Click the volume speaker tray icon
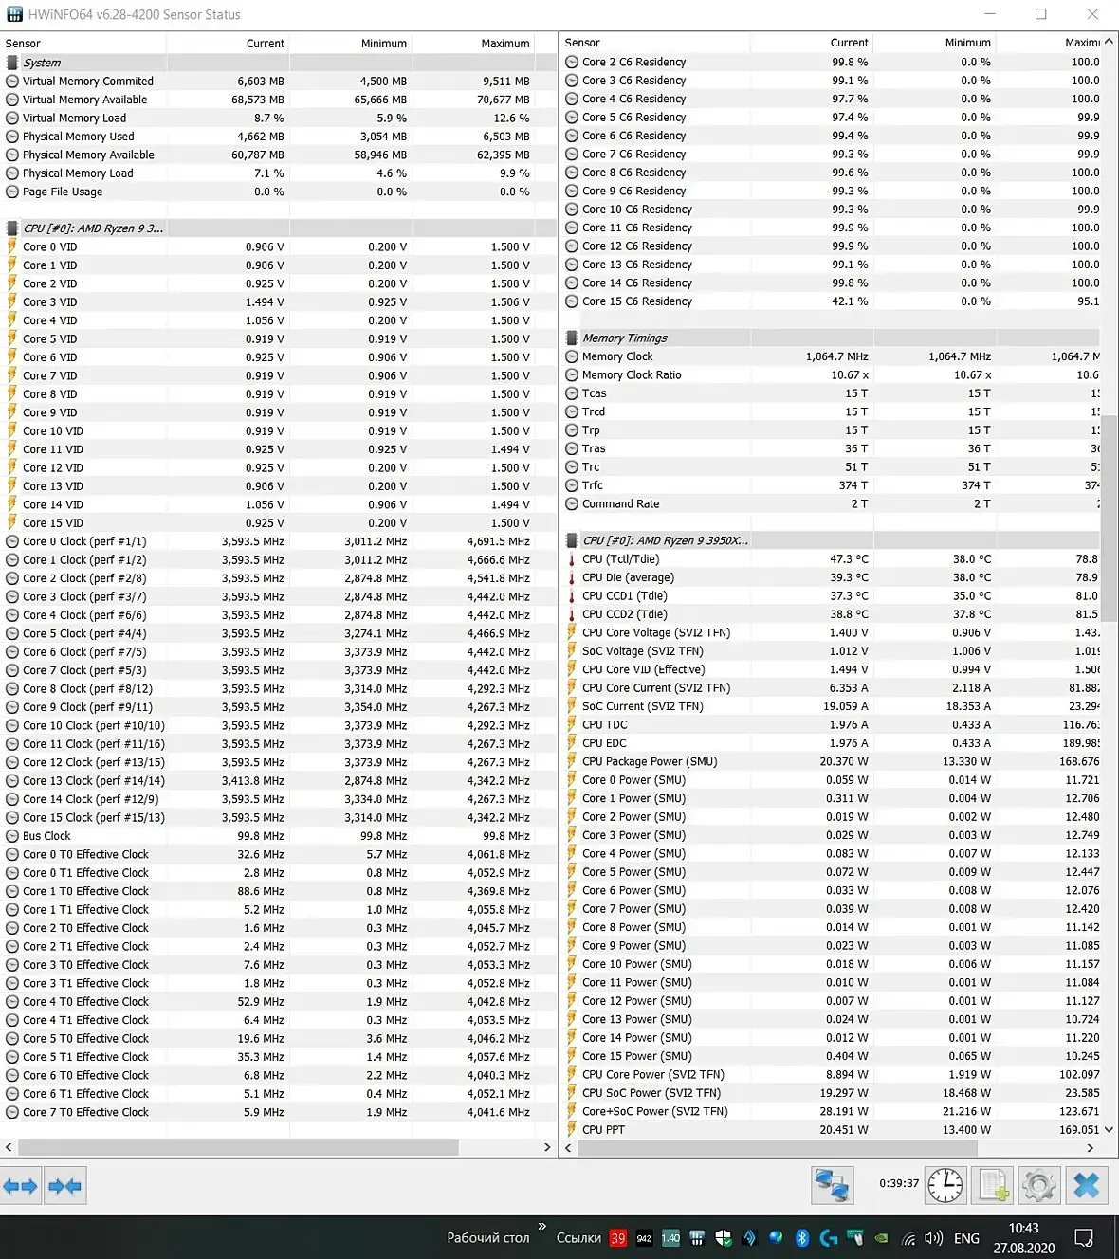The height and width of the screenshot is (1259, 1119). [x=933, y=1237]
